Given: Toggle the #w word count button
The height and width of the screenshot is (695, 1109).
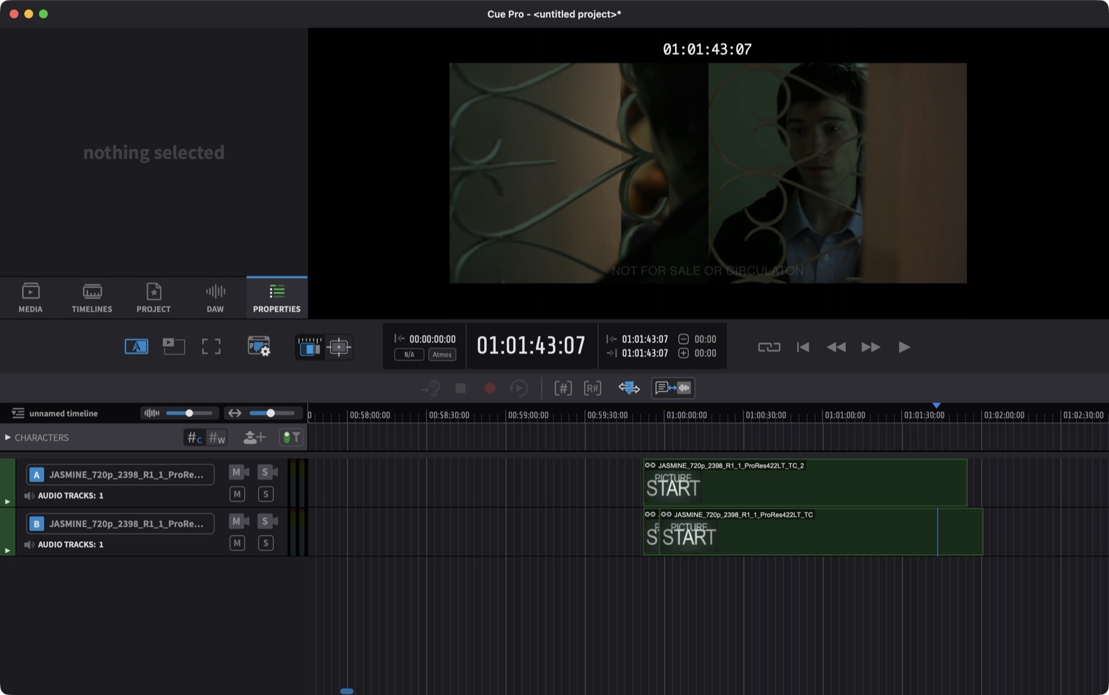Looking at the screenshot, I should tap(217, 438).
